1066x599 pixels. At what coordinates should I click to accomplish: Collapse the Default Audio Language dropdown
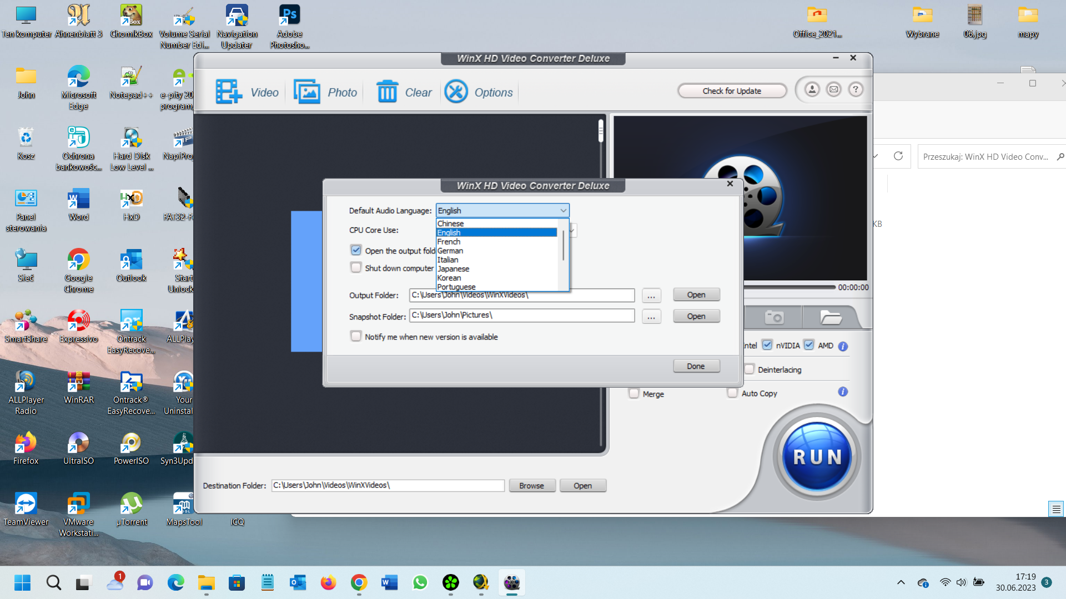tap(563, 211)
